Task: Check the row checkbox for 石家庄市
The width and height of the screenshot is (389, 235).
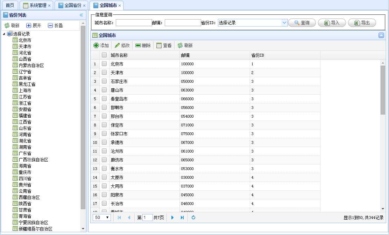Action: coord(104,81)
